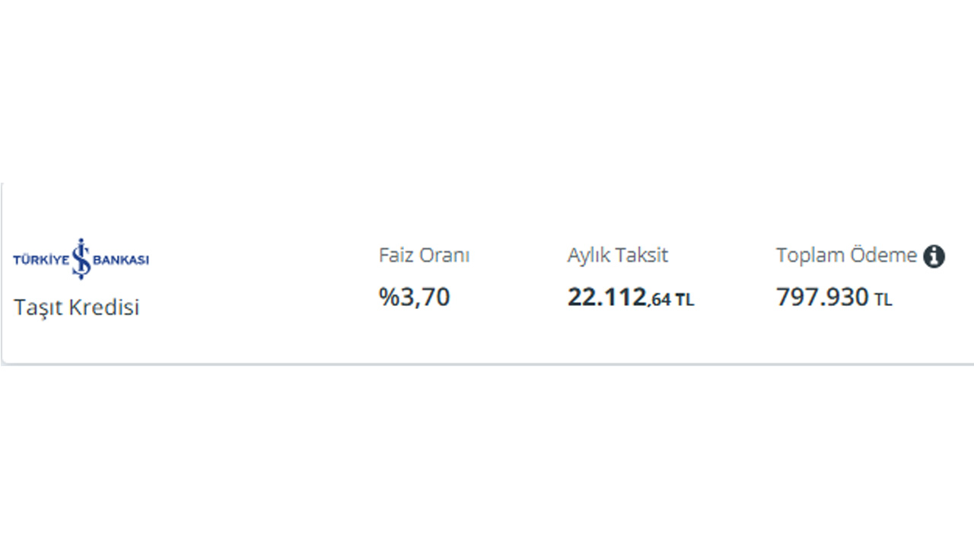Image resolution: width=974 pixels, height=548 pixels.
Task: Click the info icon beside Toplam Ödeme
Action: (934, 256)
